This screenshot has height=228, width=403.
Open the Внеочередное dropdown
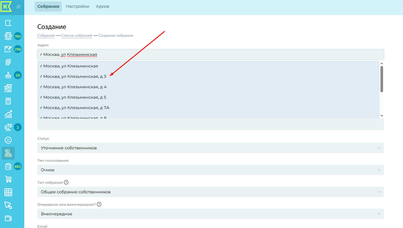click(x=210, y=214)
